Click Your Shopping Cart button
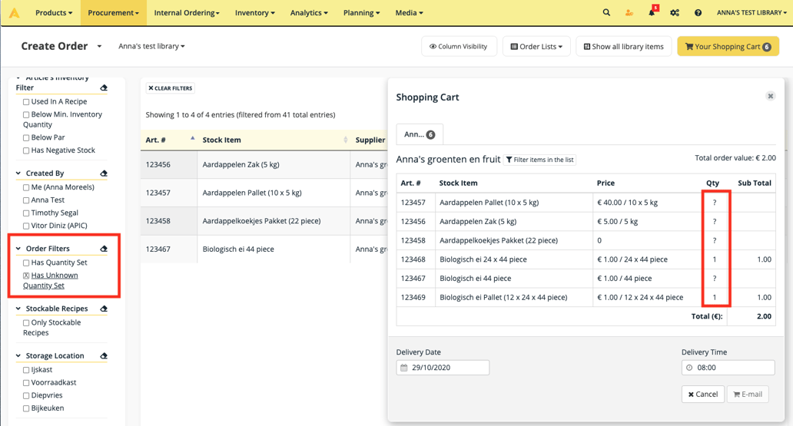Image resolution: width=793 pixels, height=426 pixels. [x=728, y=47]
